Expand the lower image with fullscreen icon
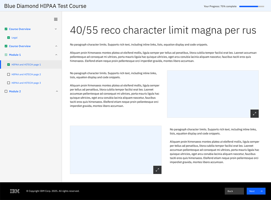 click(157, 170)
